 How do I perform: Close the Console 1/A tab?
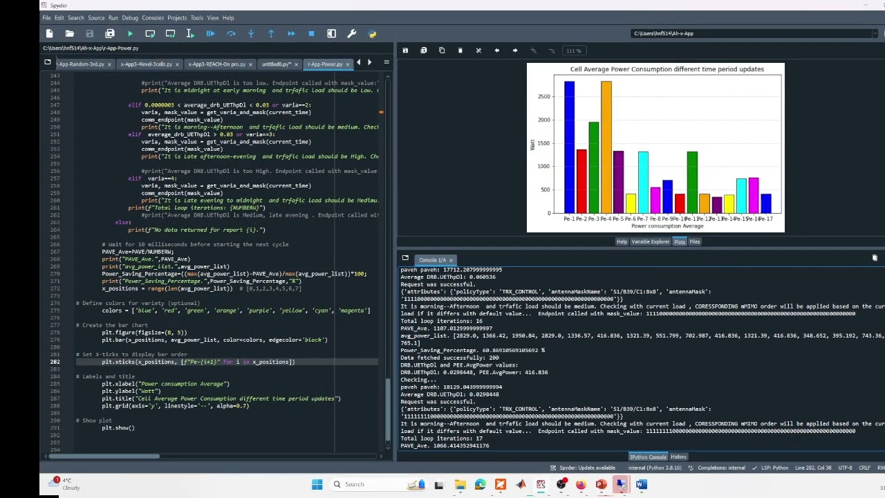[x=451, y=260]
